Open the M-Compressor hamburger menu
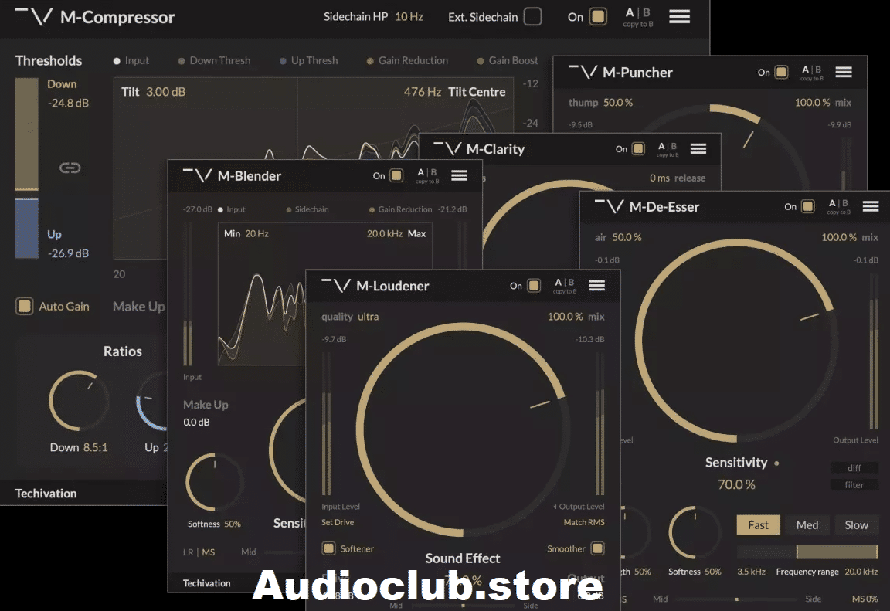890x611 pixels. pyautogui.click(x=679, y=16)
